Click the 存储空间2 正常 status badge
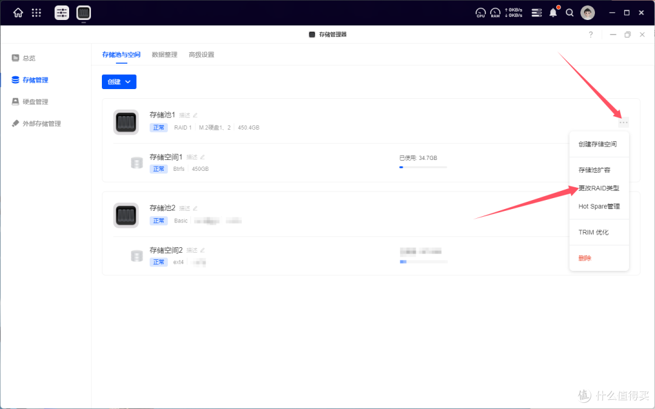 159,262
